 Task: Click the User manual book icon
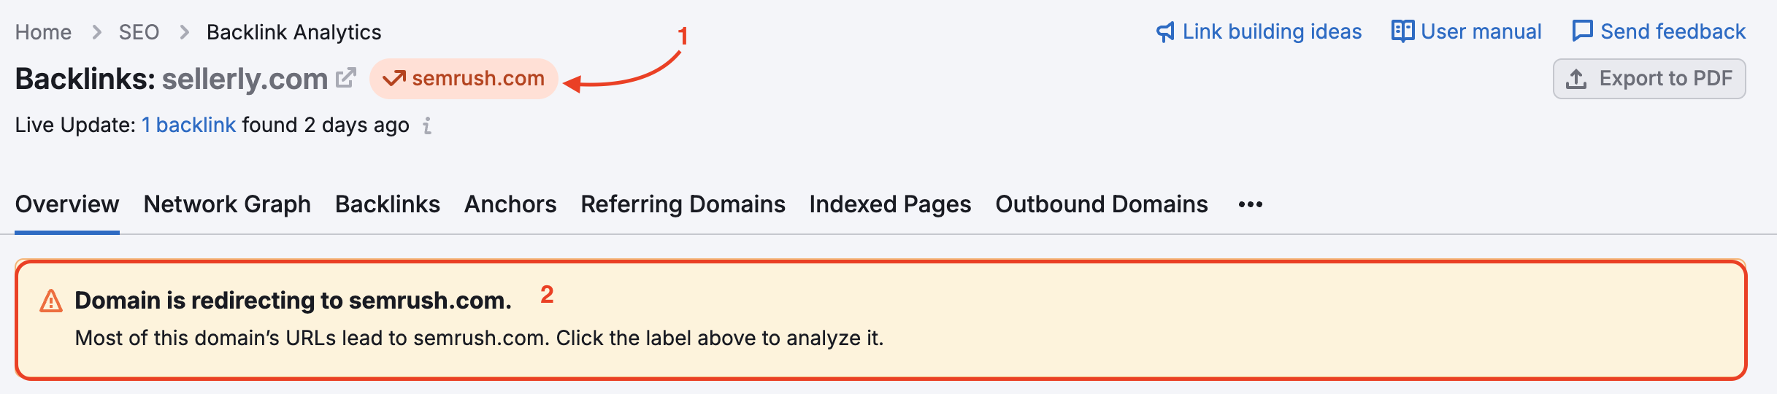pyautogui.click(x=1402, y=32)
